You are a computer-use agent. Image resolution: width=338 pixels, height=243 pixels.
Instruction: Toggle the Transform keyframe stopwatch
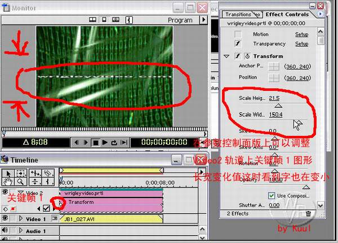pos(247,56)
